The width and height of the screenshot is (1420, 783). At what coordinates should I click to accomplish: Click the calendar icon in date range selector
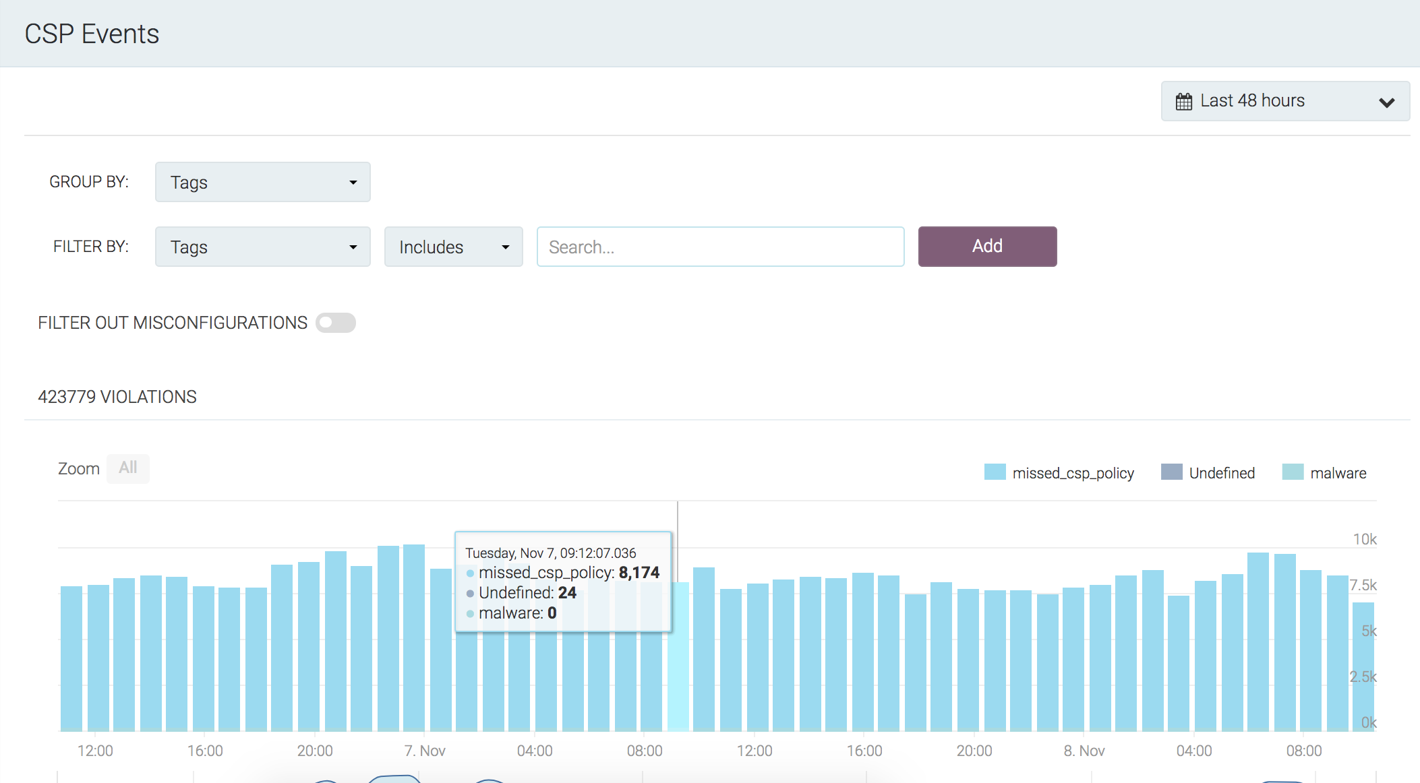point(1183,102)
